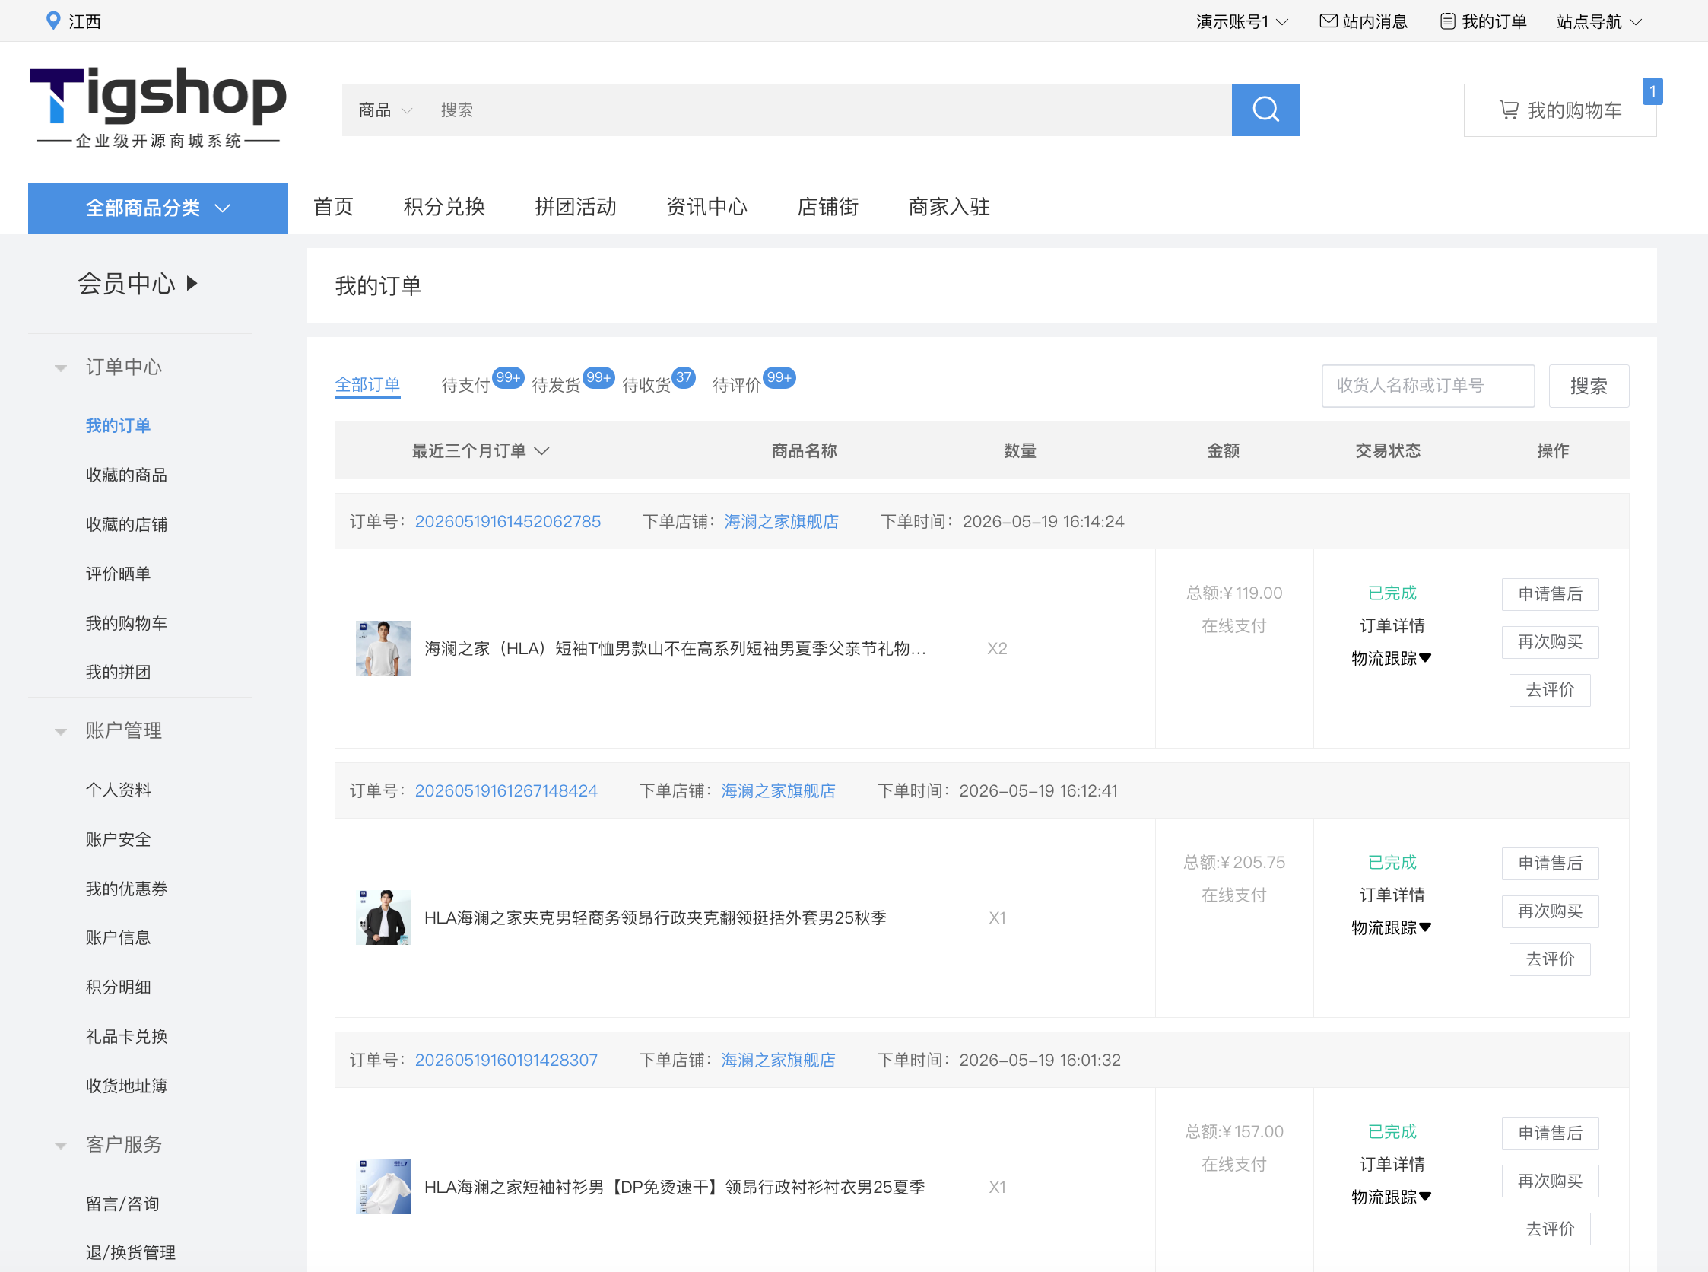Click 申请售后 for the ¥119.00 order
Image resolution: width=1708 pixels, height=1272 pixels.
tap(1551, 594)
